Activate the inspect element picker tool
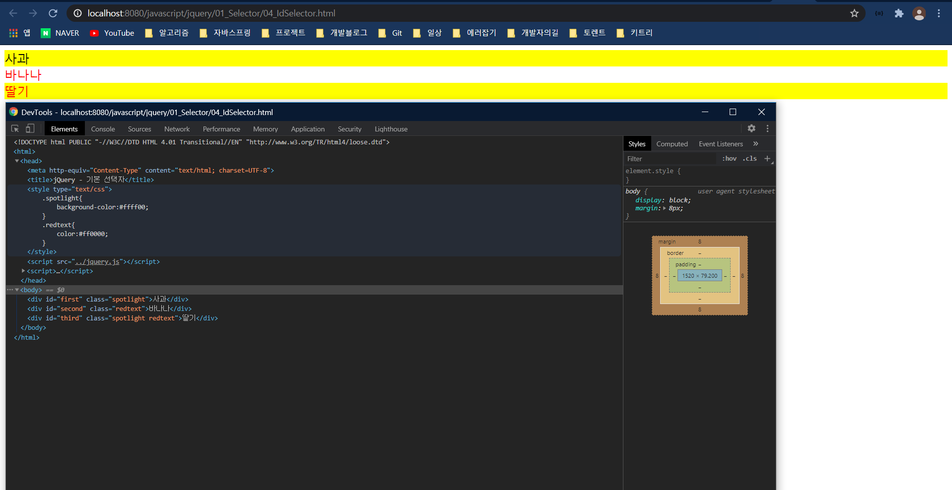This screenshot has width=952, height=490. (x=15, y=128)
